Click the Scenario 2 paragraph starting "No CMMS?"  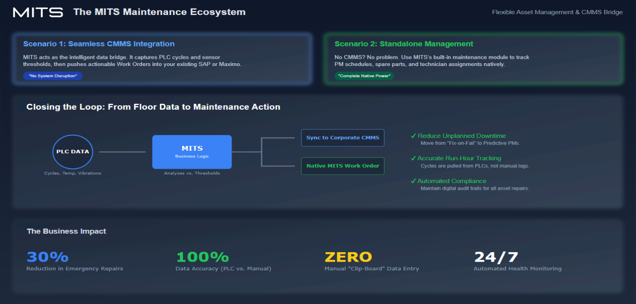click(432, 61)
